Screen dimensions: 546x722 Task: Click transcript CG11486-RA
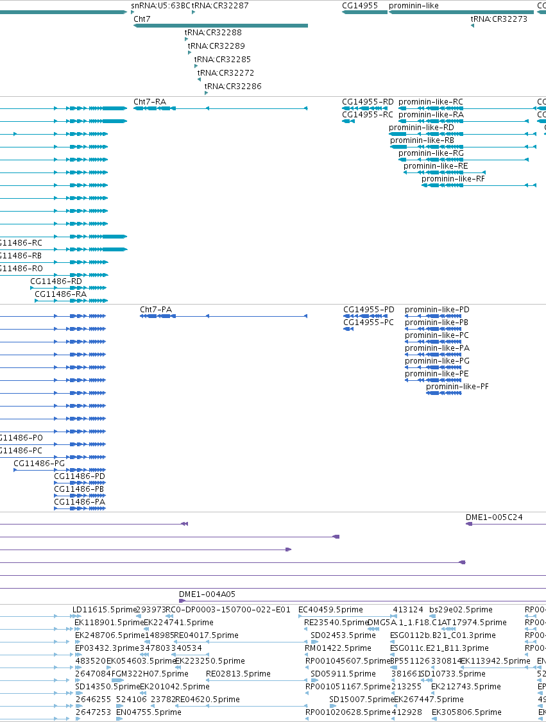coord(71,301)
